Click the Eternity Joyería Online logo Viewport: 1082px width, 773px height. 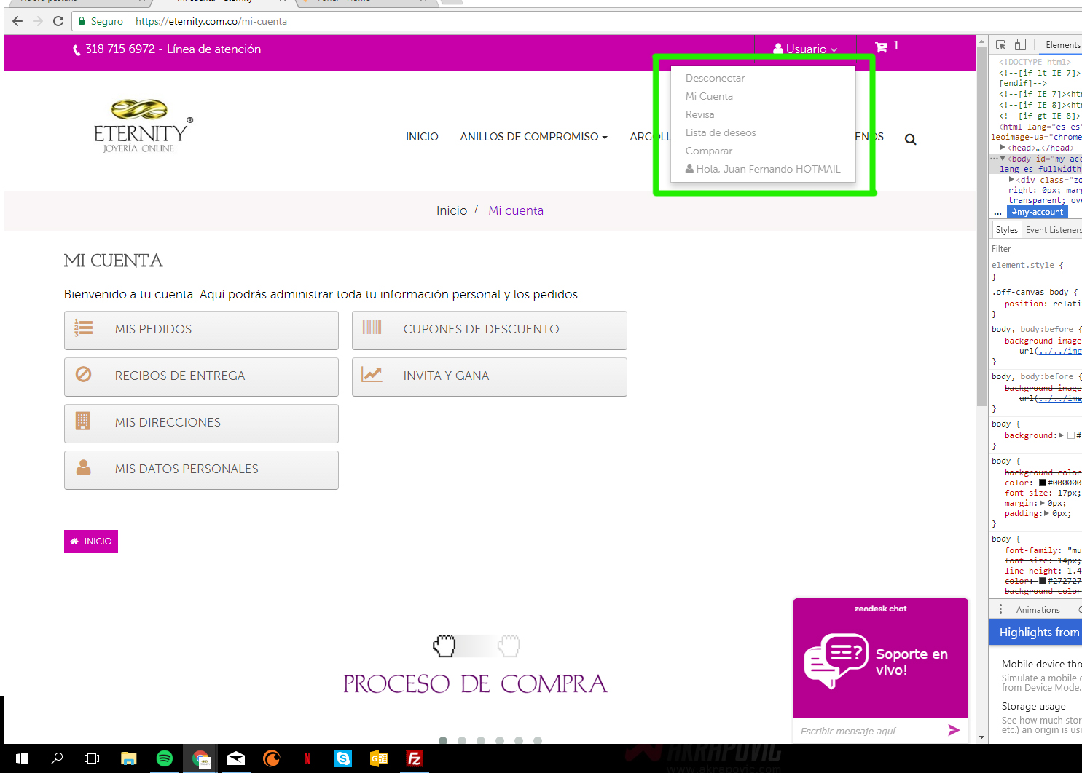[x=144, y=125]
